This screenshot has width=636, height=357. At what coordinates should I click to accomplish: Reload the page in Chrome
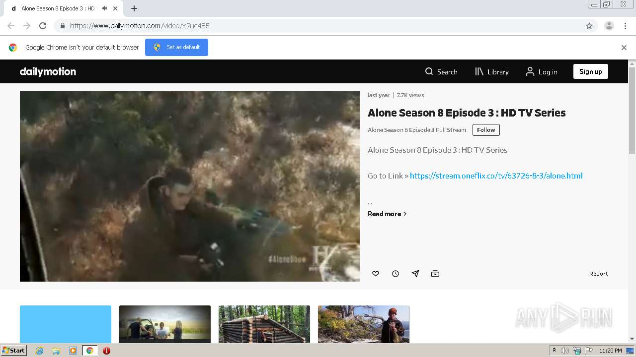43,26
